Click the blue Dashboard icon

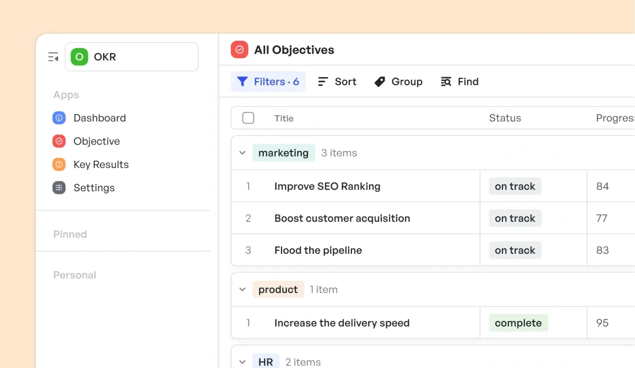[59, 118]
